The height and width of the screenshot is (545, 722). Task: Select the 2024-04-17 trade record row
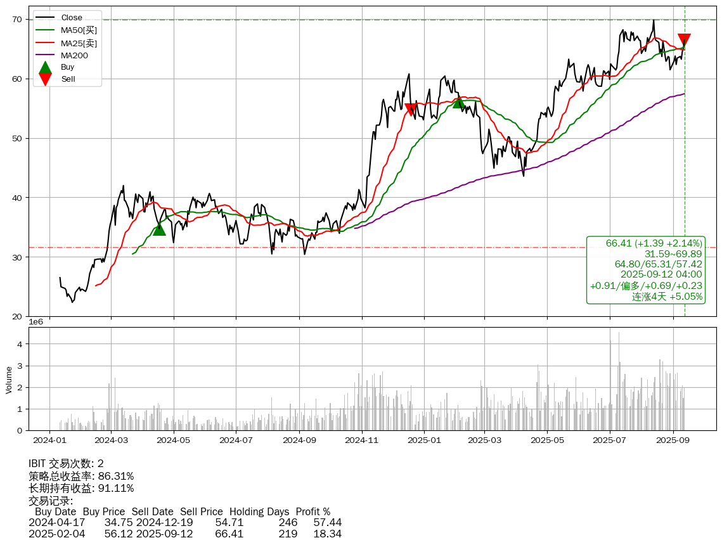tap(185, 523)
